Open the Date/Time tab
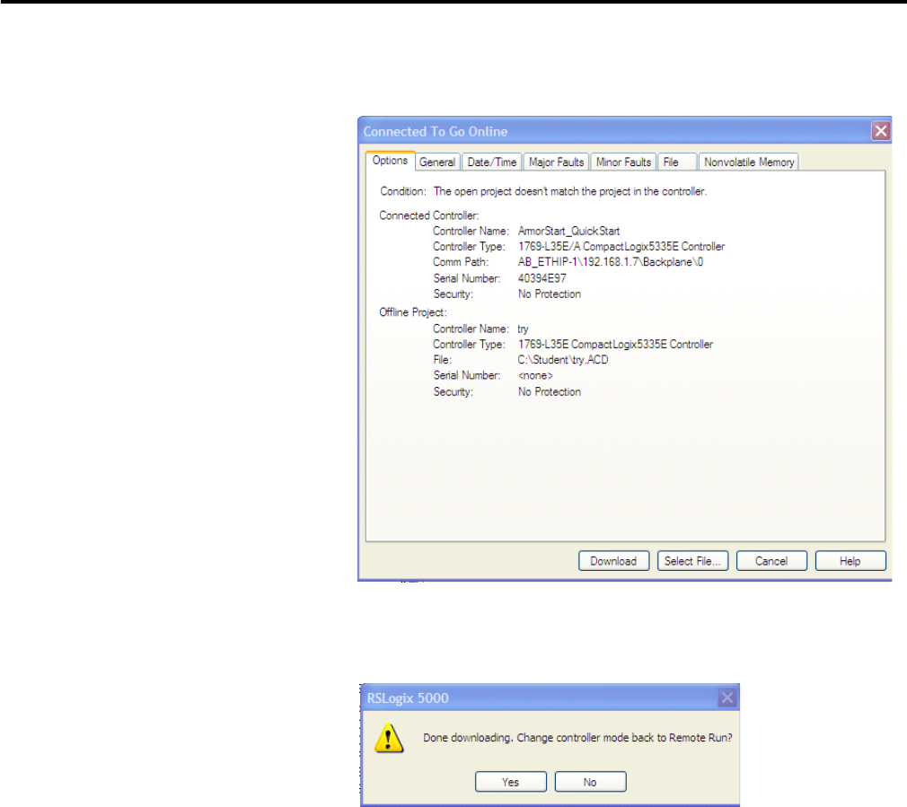Image resolution: width=907 pixels, height=807 pixels. [x=492, y=162]
